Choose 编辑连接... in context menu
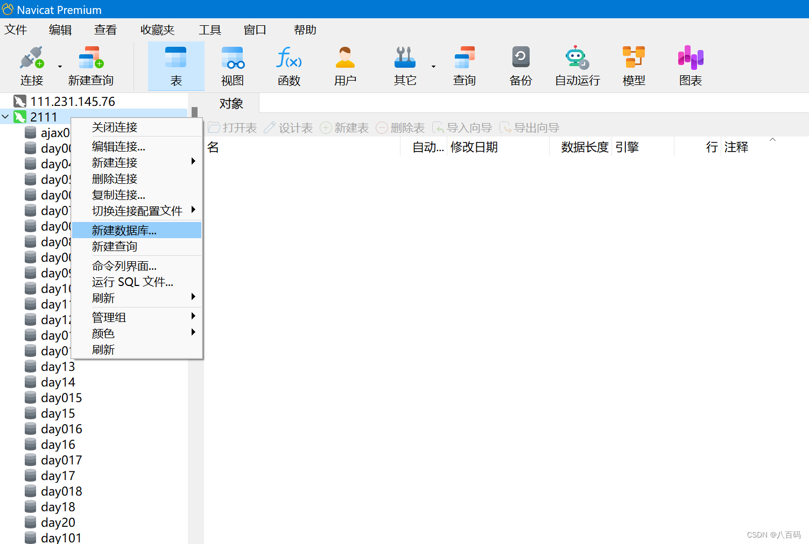The width and height of the screenshot is (809, 544). [x=137, y=146]
